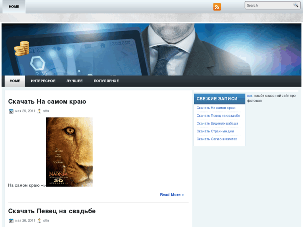This screenshot has width=303, height=227.
Task: Click calendar icon under 'Скачать На самом краю'
Action: 11,111
